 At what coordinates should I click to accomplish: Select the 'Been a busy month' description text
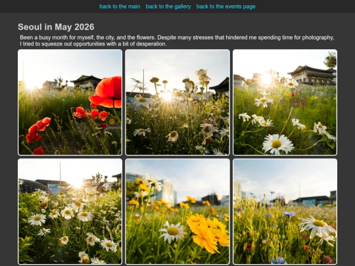(177, 41)
